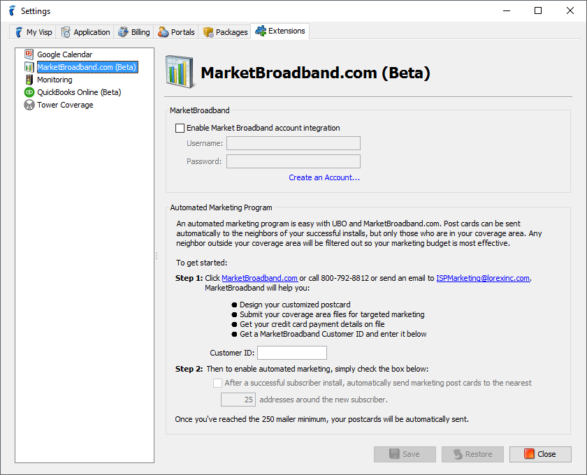
Task: Select Google Calendar extension
Action: click(64, 54)
